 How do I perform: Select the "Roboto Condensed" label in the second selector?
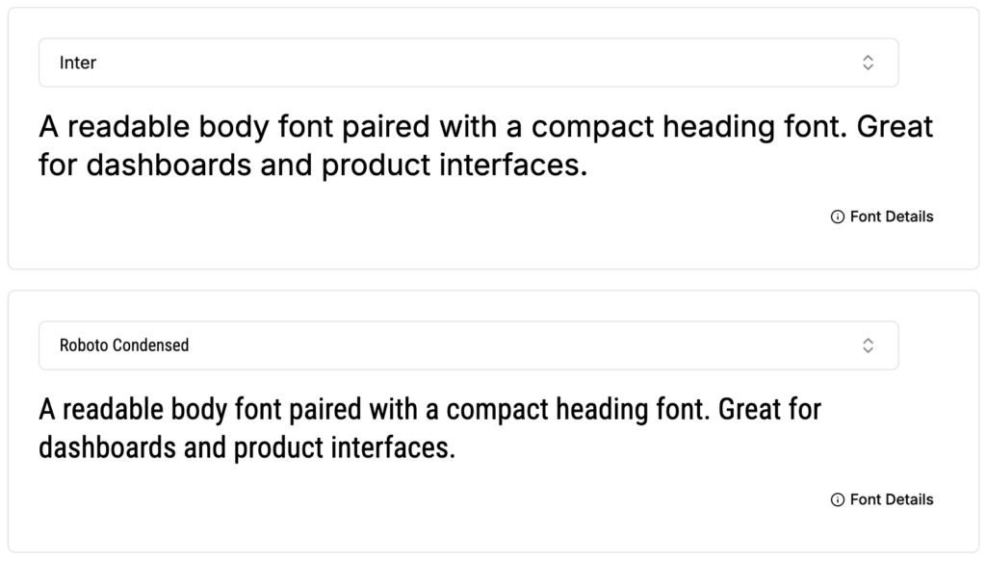124,345
